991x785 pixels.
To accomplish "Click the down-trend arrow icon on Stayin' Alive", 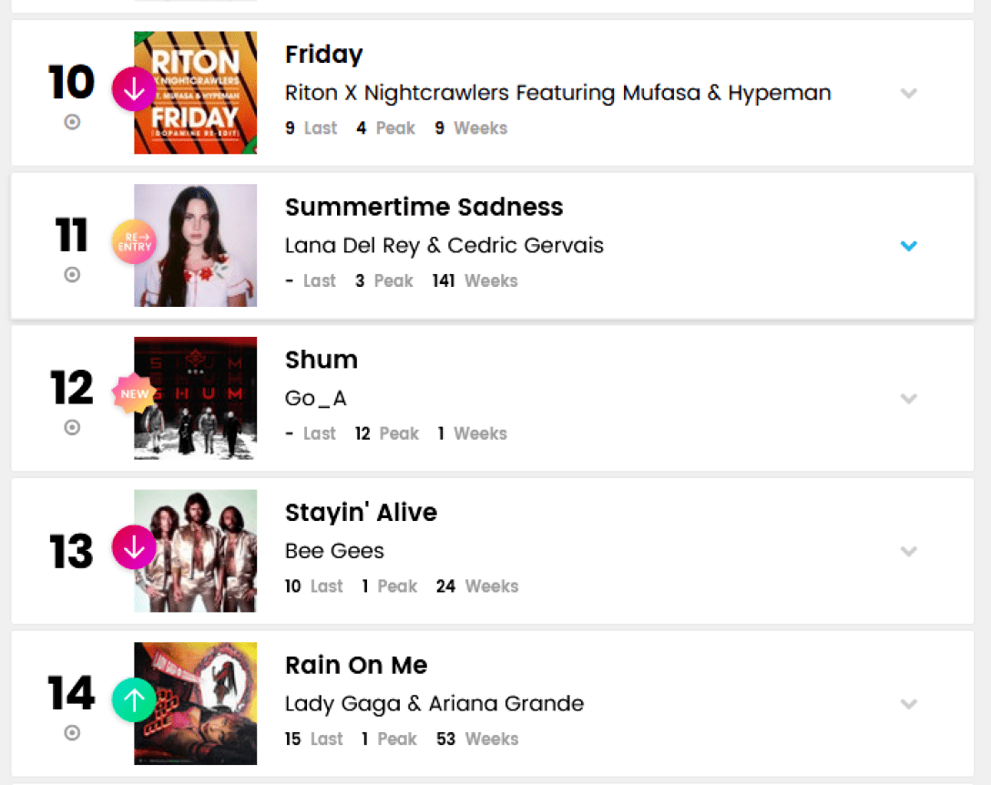I will pyautogui.click(x=134, y=548).
